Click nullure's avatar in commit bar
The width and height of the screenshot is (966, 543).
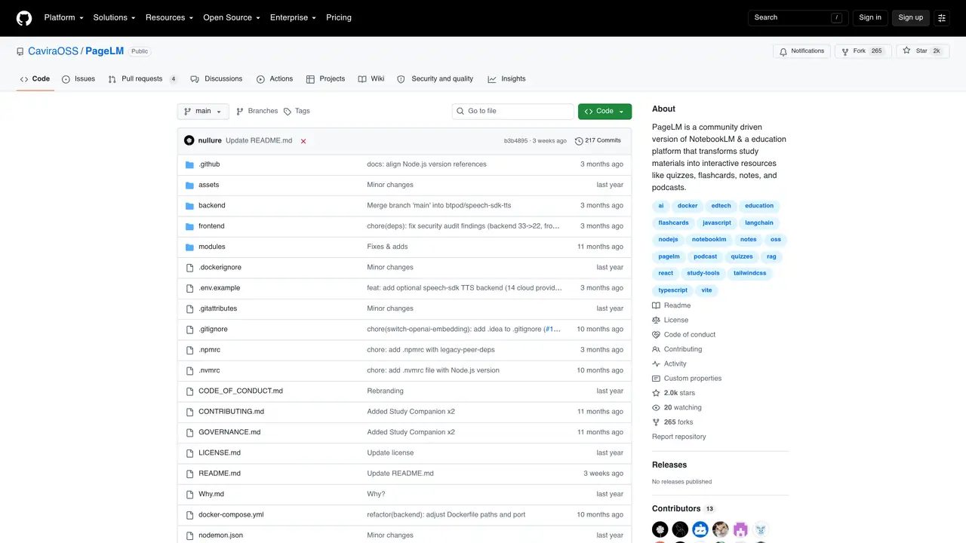[x=189, y=140]
